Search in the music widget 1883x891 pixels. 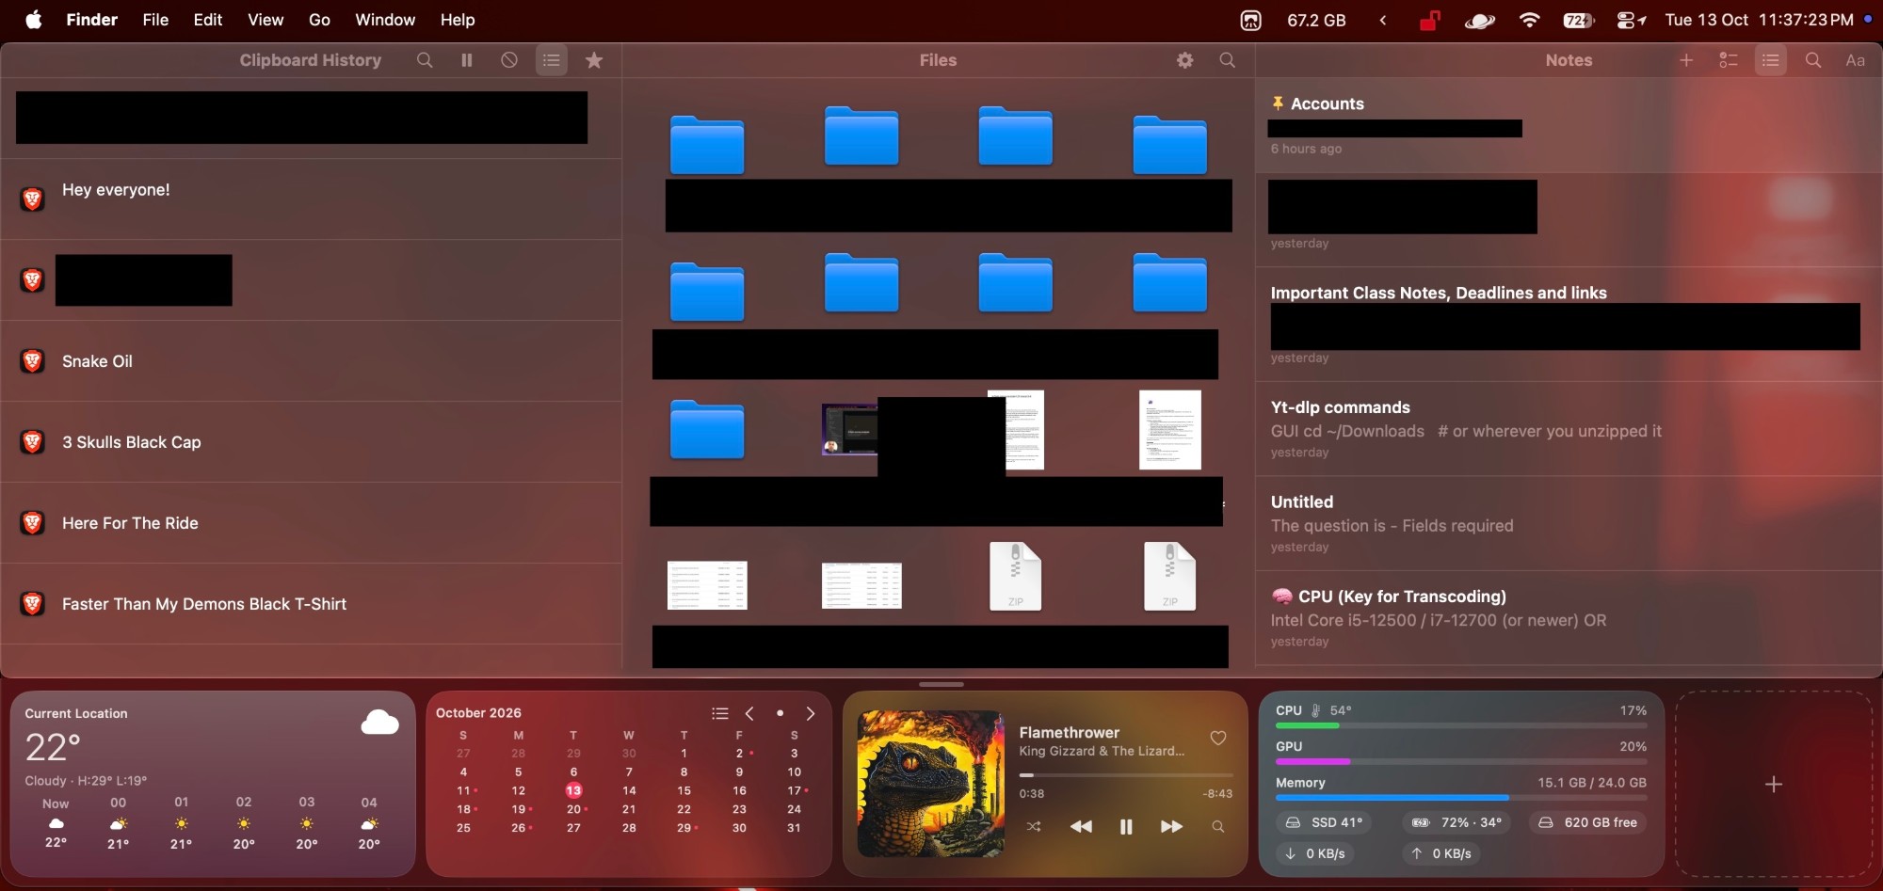coord(1217,826)
